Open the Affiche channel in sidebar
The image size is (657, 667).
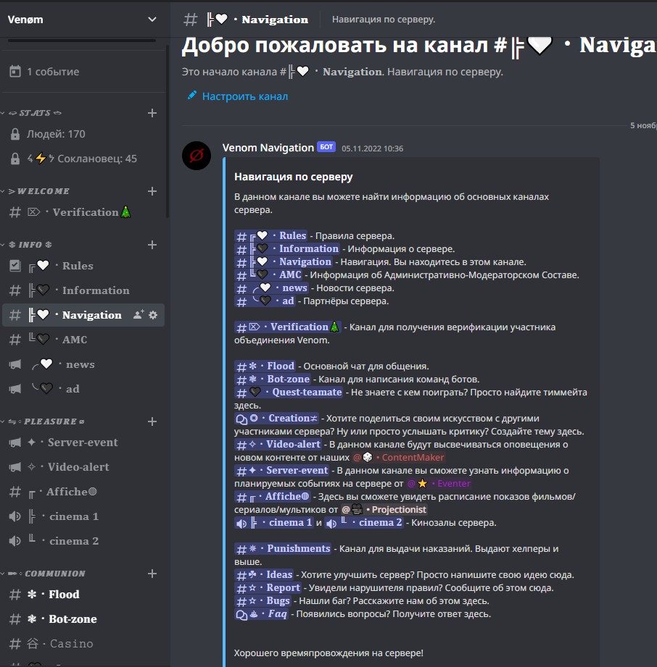click(83, 492)
